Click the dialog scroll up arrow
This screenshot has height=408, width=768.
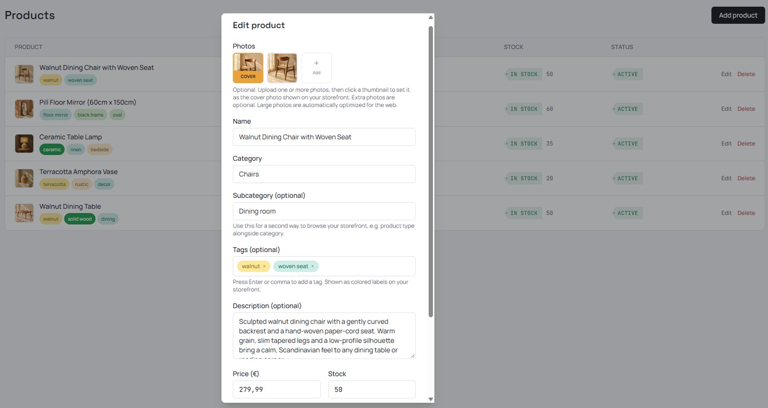click(431, 17)
